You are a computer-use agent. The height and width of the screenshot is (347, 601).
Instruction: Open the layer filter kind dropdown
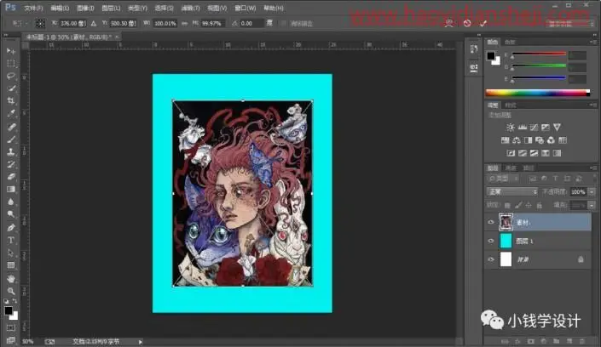click(503, 179)
